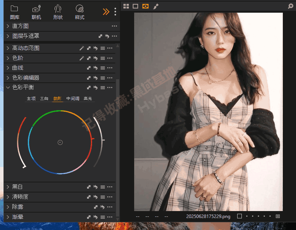Expand the 色阶 levels panel
Viewport: 296px width, 230px height.
[8, 58]
